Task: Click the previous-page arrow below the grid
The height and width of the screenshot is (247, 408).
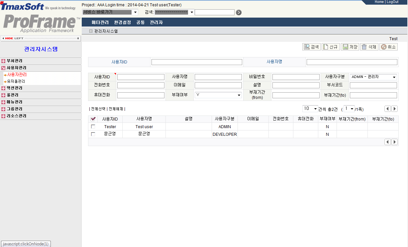Action: pos(387,142)
